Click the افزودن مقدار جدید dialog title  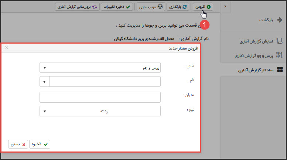click(184, 48)
